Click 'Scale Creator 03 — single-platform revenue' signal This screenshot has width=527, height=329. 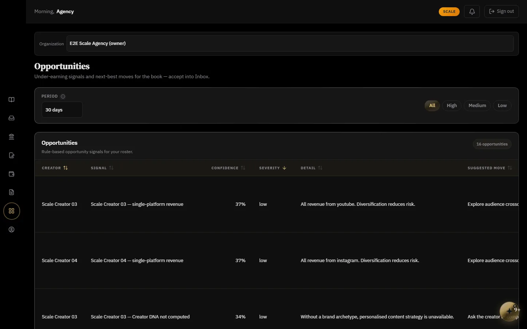pos(137,204)
